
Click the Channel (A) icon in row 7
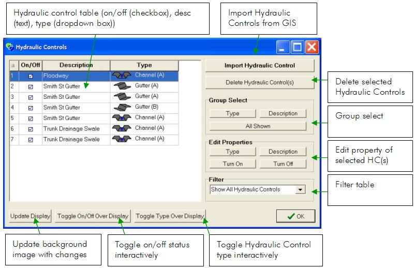tap(122, 139)
